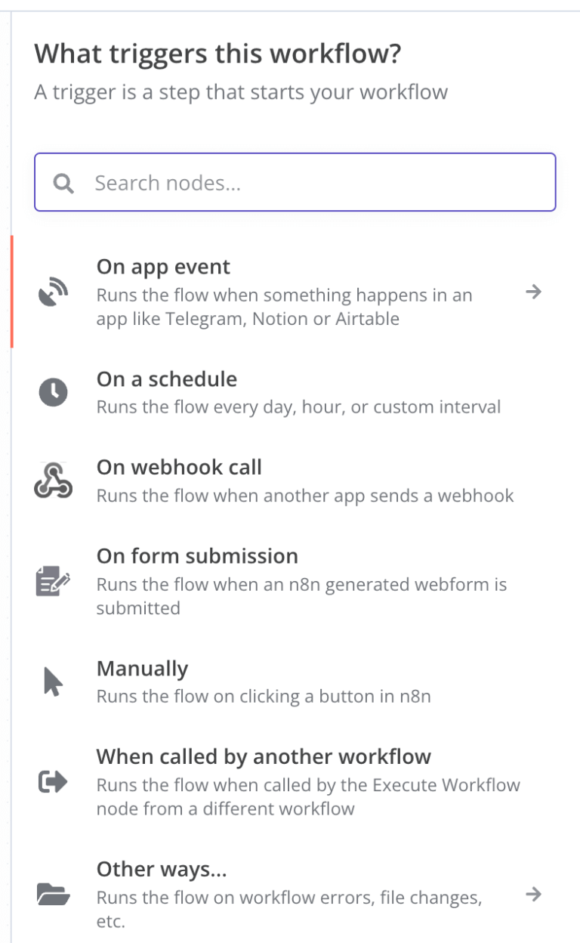Pick the "On webhook call" trigger
Image resolution: width=580 pixels, height=943 pixels.
click(x=179, y=467)
